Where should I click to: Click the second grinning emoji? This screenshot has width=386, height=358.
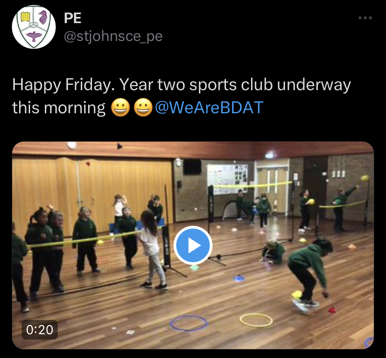pyautogui.click(x=143, y=107)
